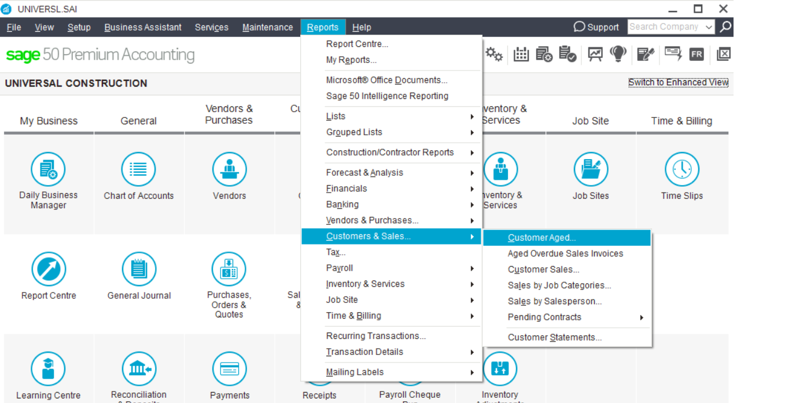Expand Construction/Contractor Reports submenu
Viewport: 807px width, 403px height.
pyautogui.click(x=392, y=152)
